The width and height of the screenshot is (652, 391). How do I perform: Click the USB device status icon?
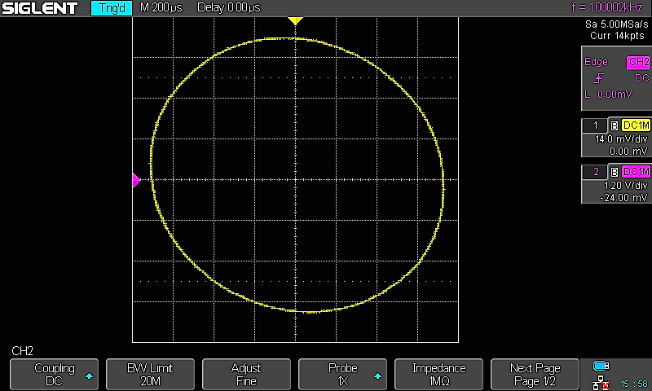coord(601,366)
